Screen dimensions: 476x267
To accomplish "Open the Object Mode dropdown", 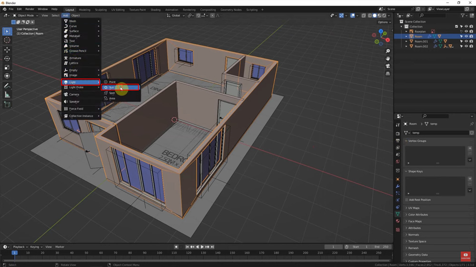I will coord(26,16).
